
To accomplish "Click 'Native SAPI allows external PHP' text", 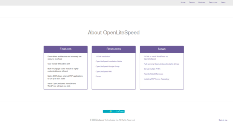I will coord(65,77).
